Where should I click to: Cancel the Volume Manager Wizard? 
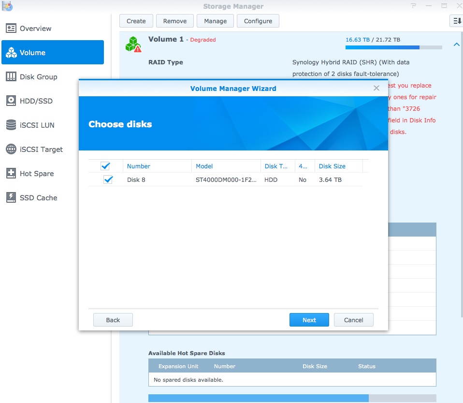[x=353, y=320]
